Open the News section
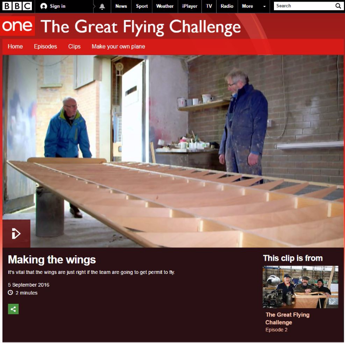Viewport: 345px width, 343px height. click(121, 6)
